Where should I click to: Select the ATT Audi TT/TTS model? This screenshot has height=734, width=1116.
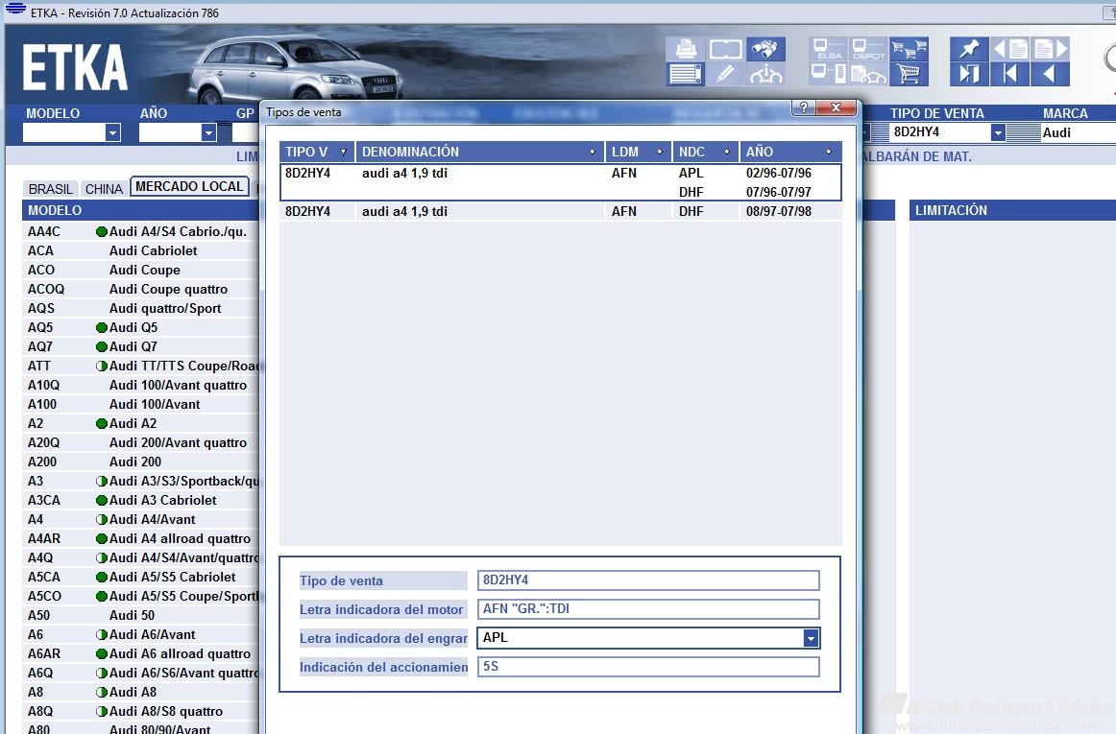(x=142, y=366)
